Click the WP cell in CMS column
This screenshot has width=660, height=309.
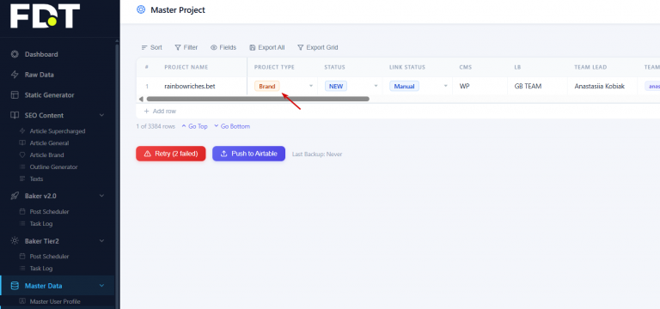(x=464, y=86)
